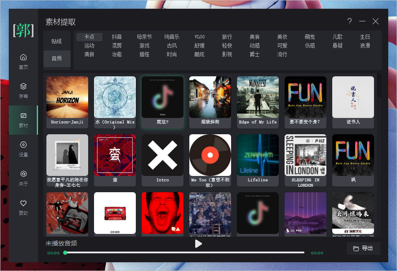
Task: Open 设置 settings from sidebar
Action: [23, 149]
